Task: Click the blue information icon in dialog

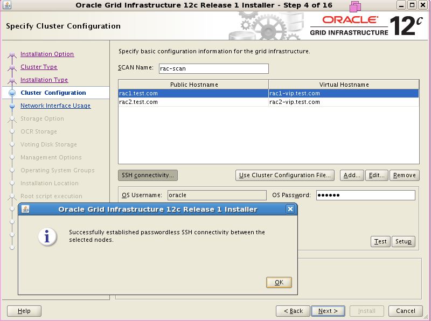Action: 47,236
